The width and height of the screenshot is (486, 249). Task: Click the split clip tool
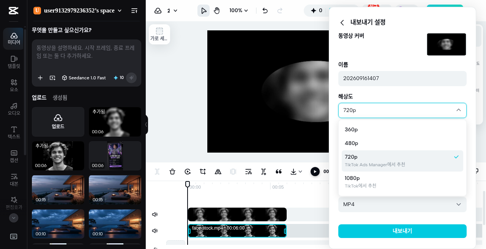tap(157, 172)
